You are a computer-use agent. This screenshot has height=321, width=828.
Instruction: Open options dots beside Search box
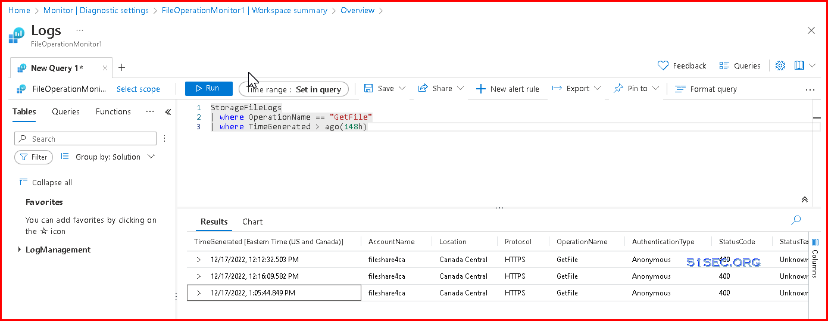point(165,139)
